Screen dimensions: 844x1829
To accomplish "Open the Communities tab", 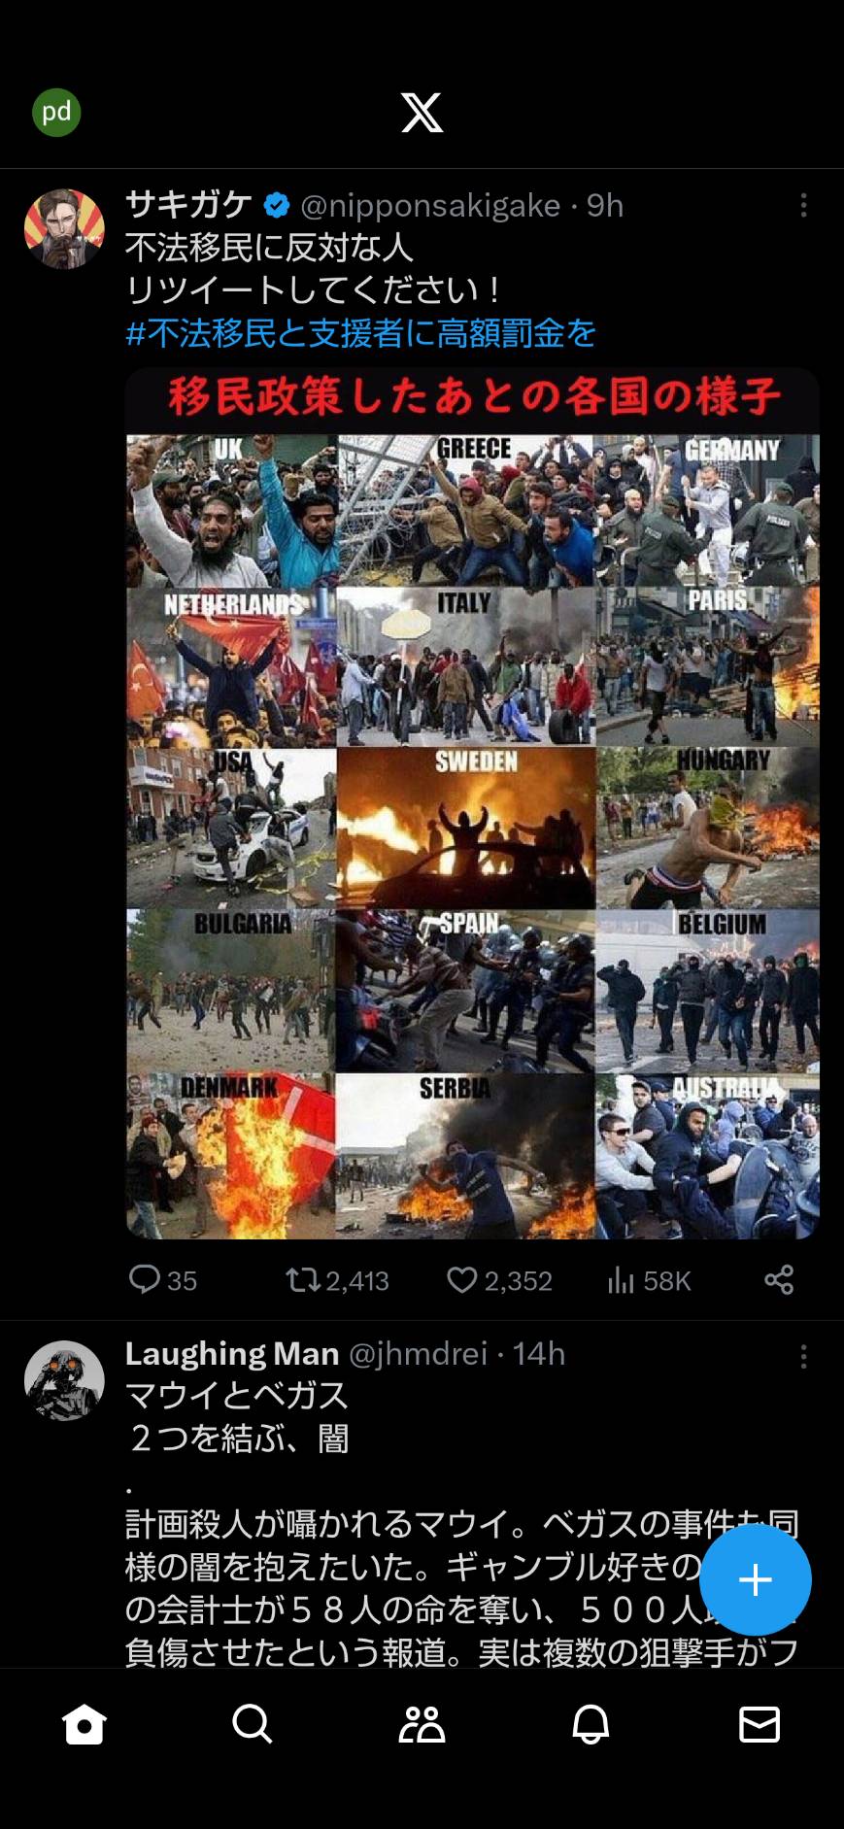I will pos(422,1724).
